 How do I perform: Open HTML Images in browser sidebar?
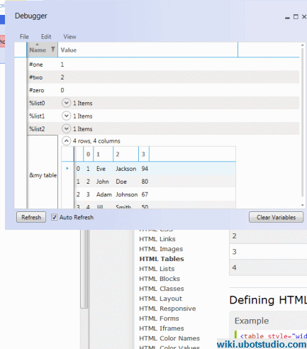[161, 249]
